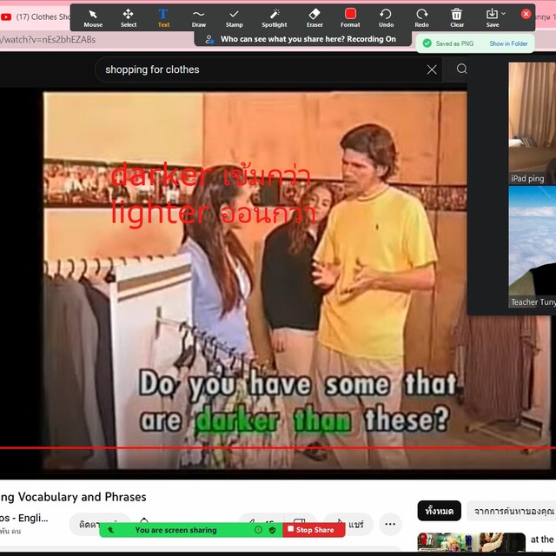Clear all annotations with trash icon
The image size is (556, 556).
pyautogui.click(x=457, y=18)
